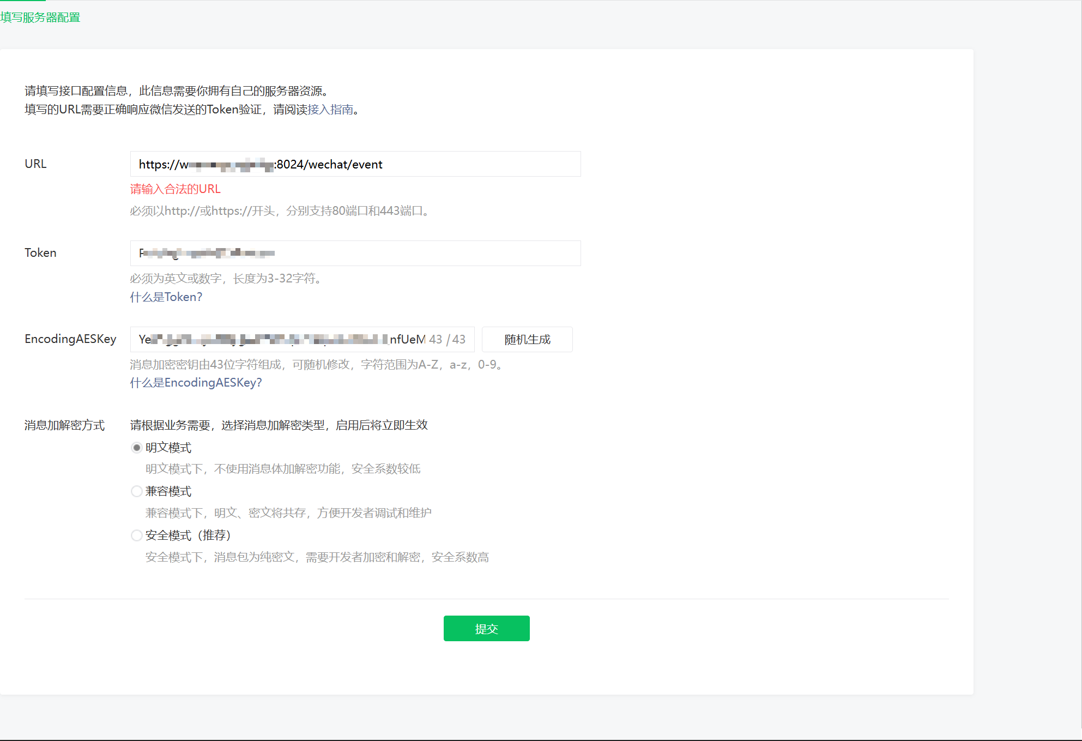Select the 兼容模式 radio button
Screen dimensions: 1082x741
(x=137, y=492)
